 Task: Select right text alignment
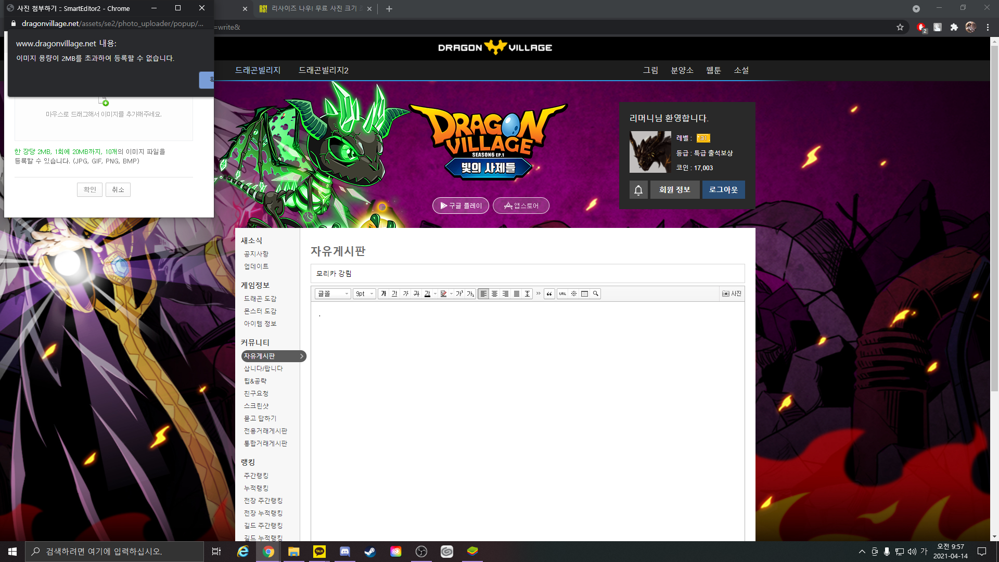coord(505,294)
